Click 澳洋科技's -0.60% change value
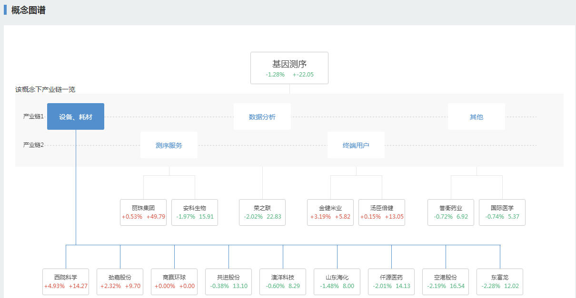This screenshot has width=576, height=298. (x=275, y=286)
